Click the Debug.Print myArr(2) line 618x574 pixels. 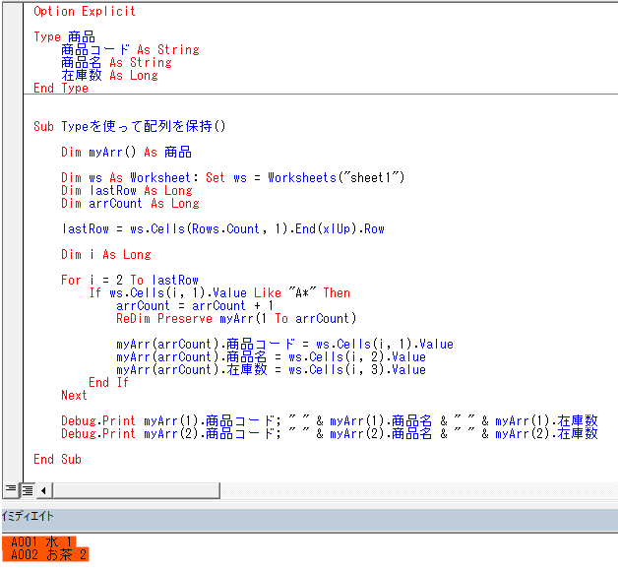point(330,433)
